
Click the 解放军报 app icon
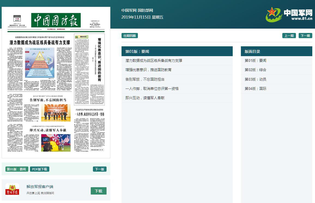pyautogui.click(x=12, y=190)
